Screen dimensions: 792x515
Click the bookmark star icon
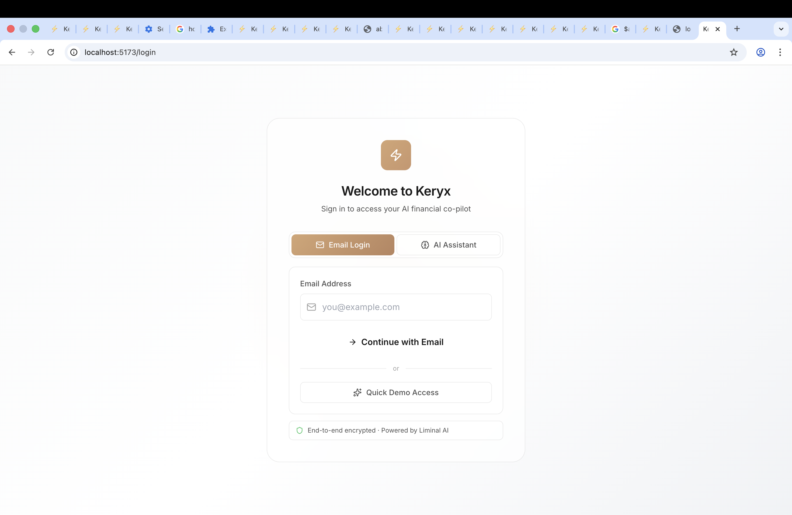click(x=734, y=52)
